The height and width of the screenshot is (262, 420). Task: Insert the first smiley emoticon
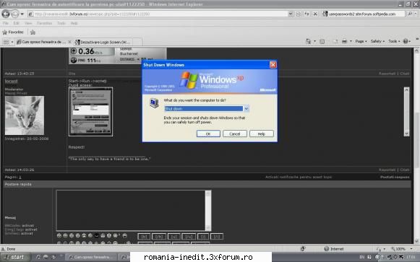pos(59,235)
